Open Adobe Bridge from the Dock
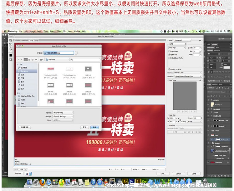This screenshot has height=191, width=234. click(125, 182)
